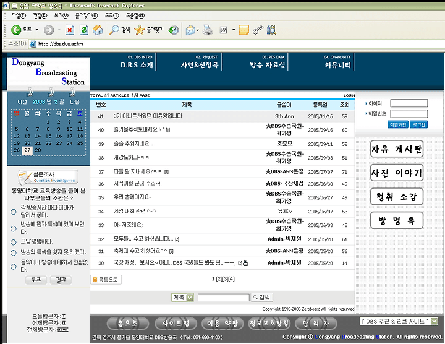Click the IE Forward button
445x344 pixels.
(49, 30)
